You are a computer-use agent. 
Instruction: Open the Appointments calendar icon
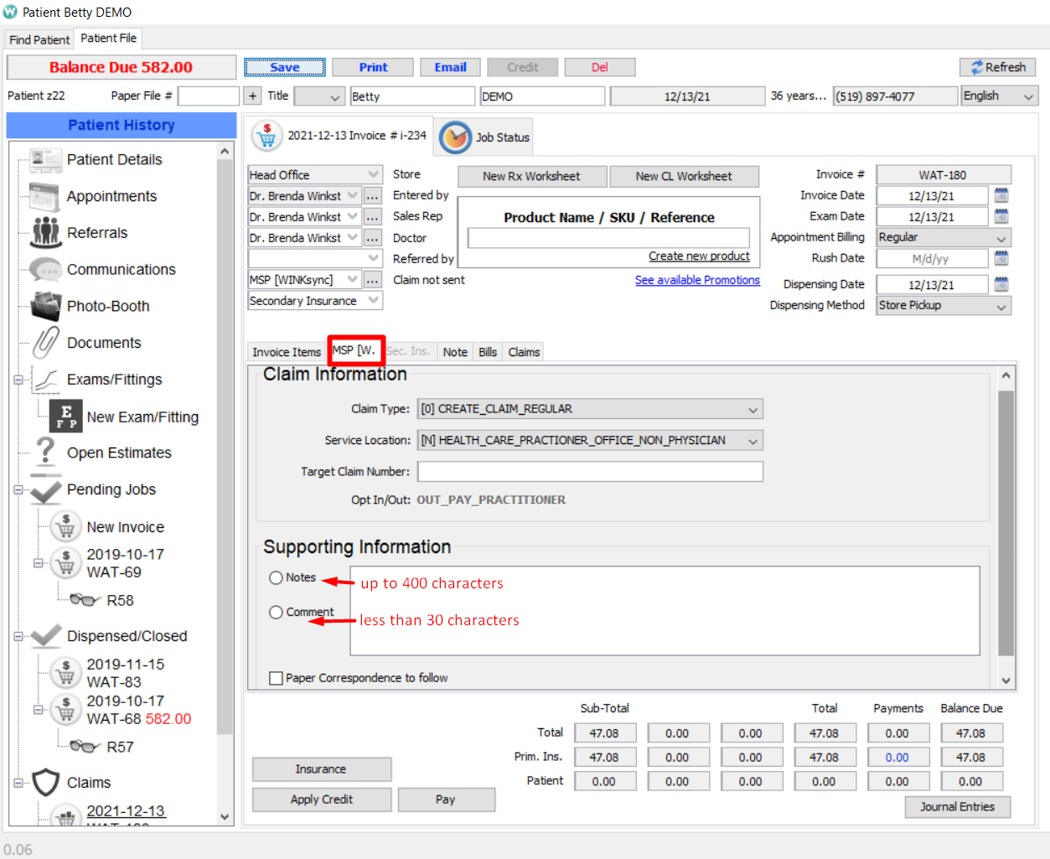click(x=45, y=196)
